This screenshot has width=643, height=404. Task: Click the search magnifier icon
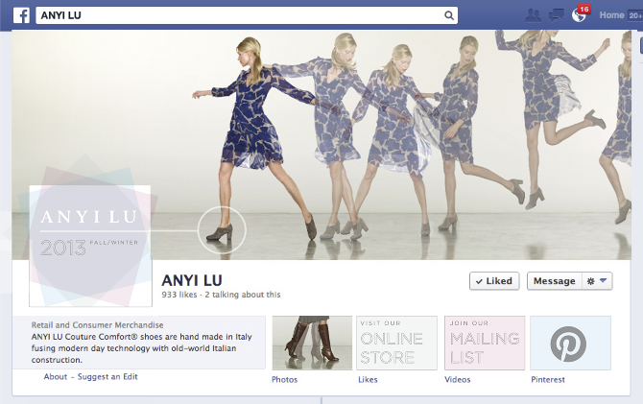pyautogui.click(x=449, y=16)
